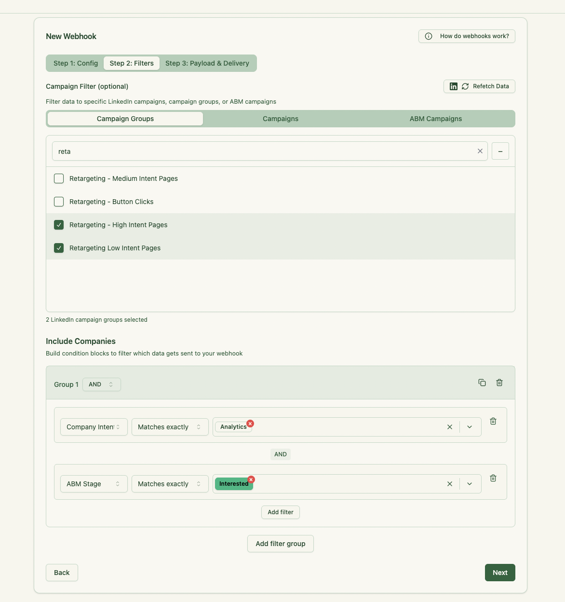
Task: Open the Step 3: Payload & Delivery tab
Action: coord(207,63)
